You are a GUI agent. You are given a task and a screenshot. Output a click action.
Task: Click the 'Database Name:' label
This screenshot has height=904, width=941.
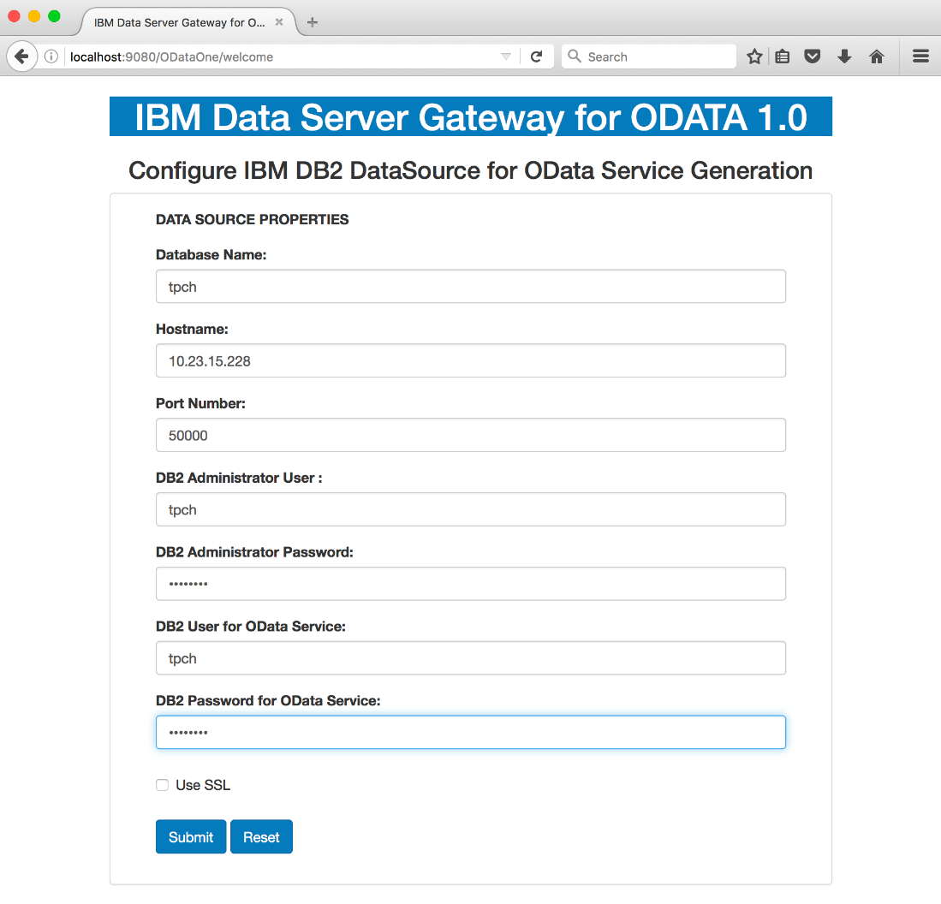211,255
